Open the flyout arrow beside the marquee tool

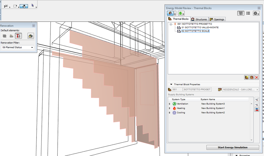18,7
